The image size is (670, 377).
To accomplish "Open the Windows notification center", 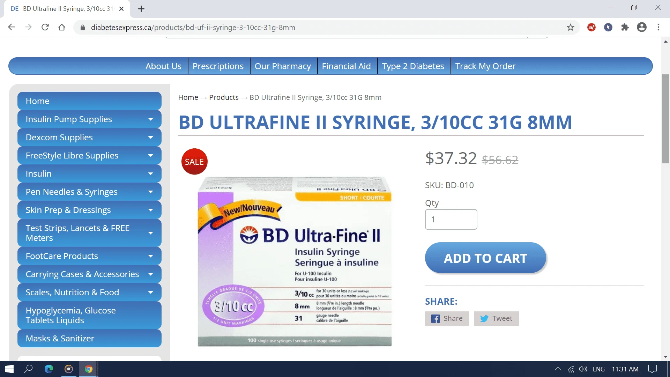I will coord(653,369).
